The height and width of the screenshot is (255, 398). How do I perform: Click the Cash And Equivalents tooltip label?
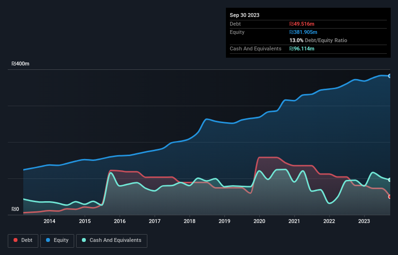tap(255, 48)
